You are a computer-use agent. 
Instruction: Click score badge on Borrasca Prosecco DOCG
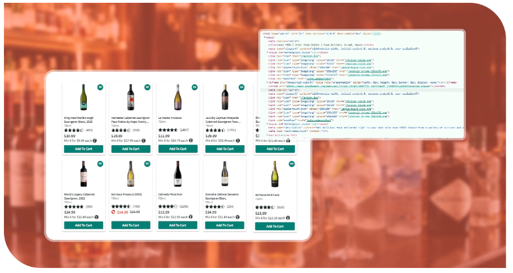coord(147,164)
